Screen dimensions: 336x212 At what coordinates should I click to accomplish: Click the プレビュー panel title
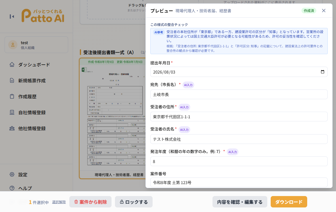(161, 11)
